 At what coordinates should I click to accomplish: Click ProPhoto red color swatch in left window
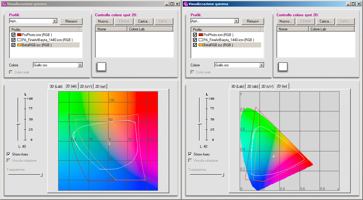point(19,35)
